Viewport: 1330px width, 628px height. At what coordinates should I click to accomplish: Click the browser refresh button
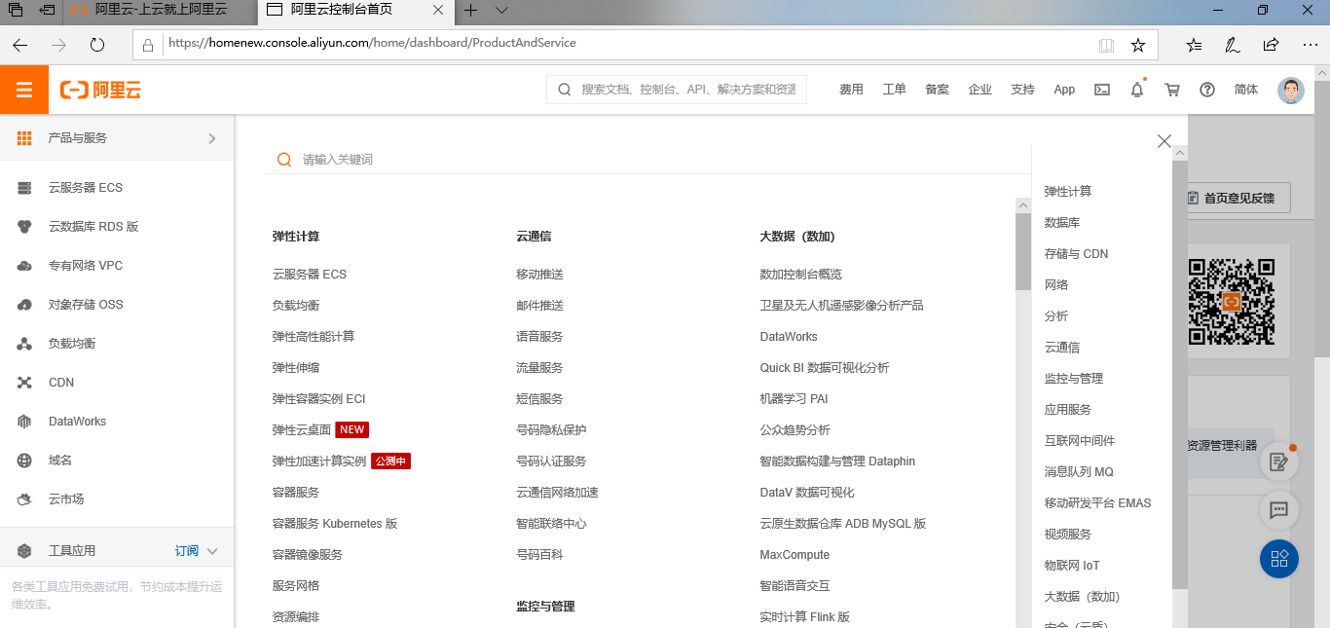point(97,45)
